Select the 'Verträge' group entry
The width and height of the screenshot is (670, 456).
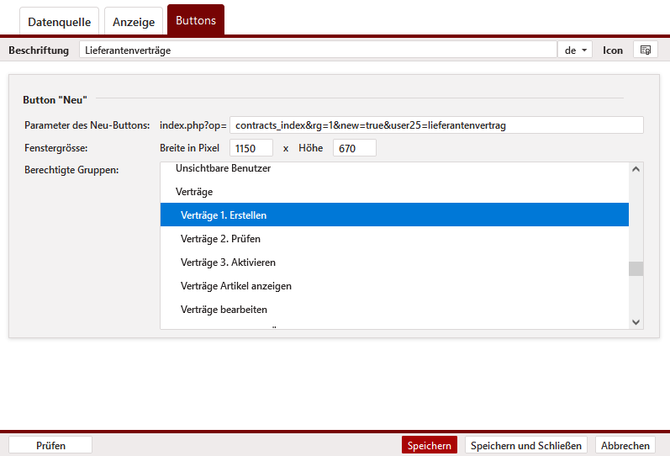click(x=193, y=192)
